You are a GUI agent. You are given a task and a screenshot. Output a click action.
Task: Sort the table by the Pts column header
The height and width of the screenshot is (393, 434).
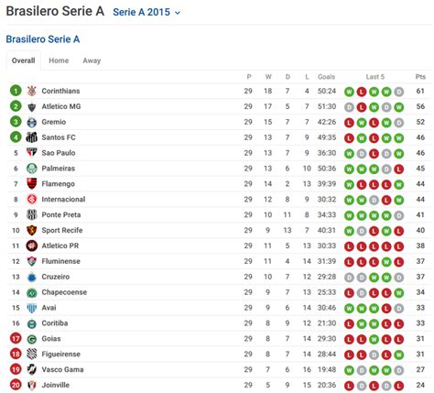420,77
